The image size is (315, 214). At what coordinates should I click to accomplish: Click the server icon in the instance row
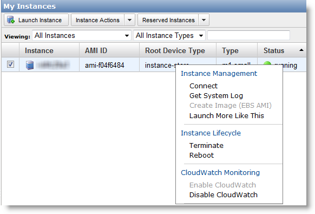pos(30,65)
